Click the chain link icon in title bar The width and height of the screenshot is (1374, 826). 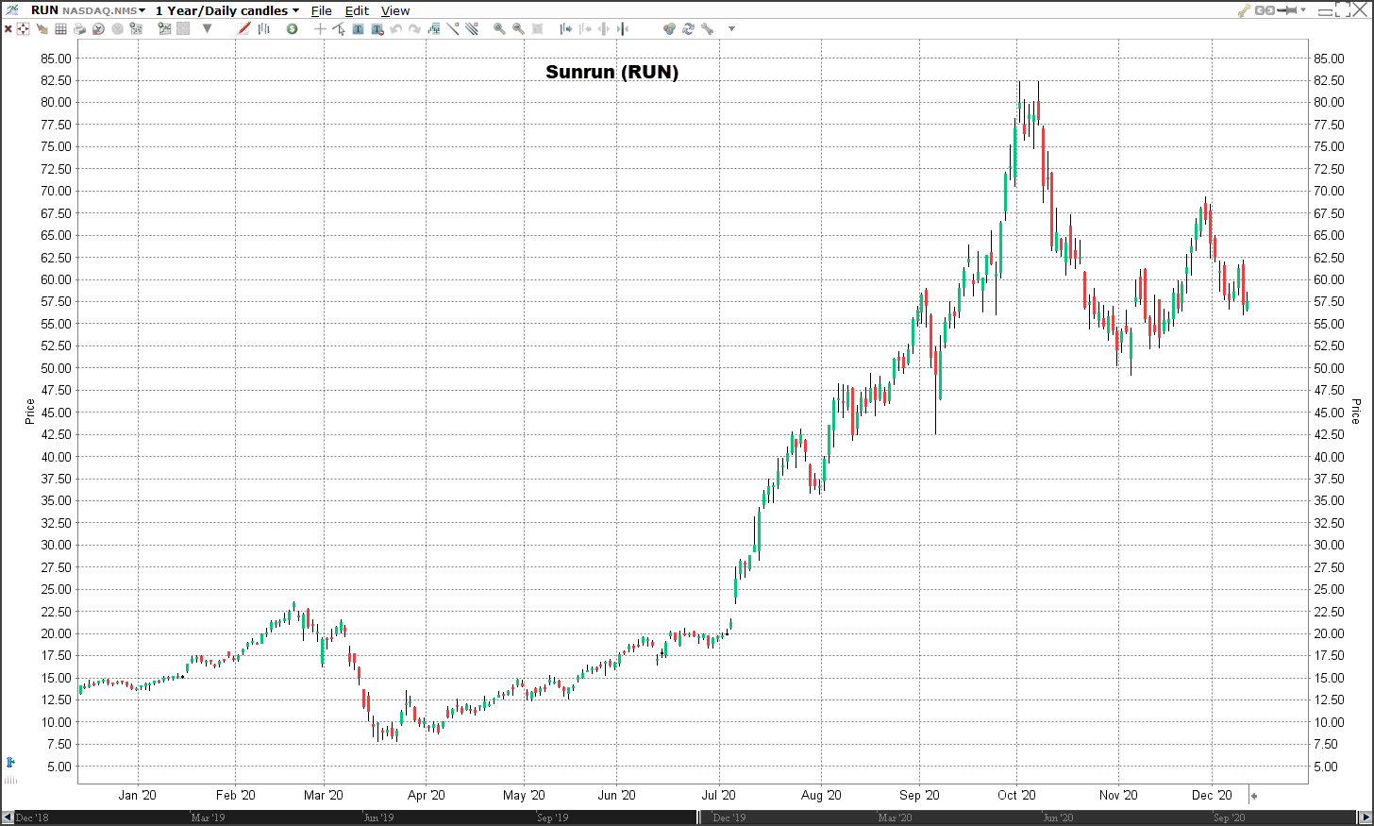tap(1265, 10)
